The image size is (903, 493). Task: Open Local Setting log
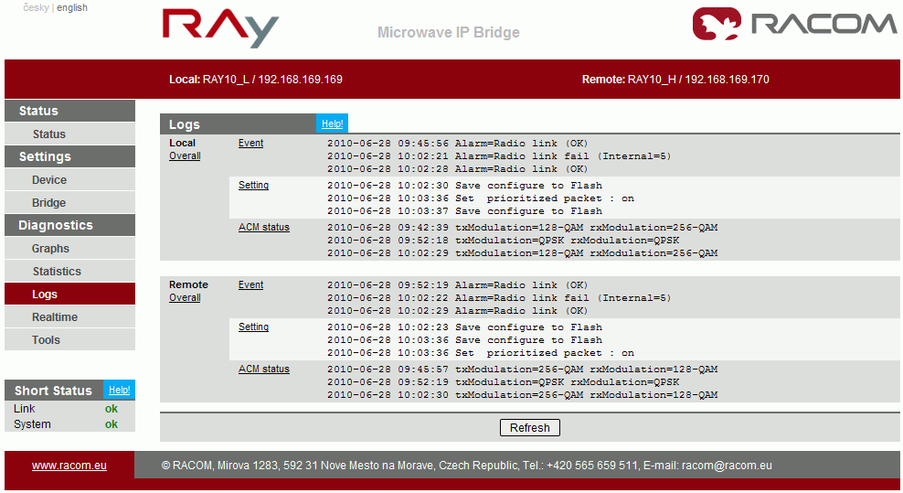[253, 185]
